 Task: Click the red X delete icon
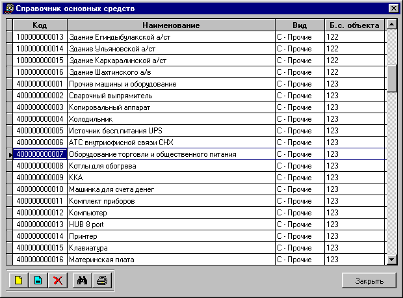[58, 280]
